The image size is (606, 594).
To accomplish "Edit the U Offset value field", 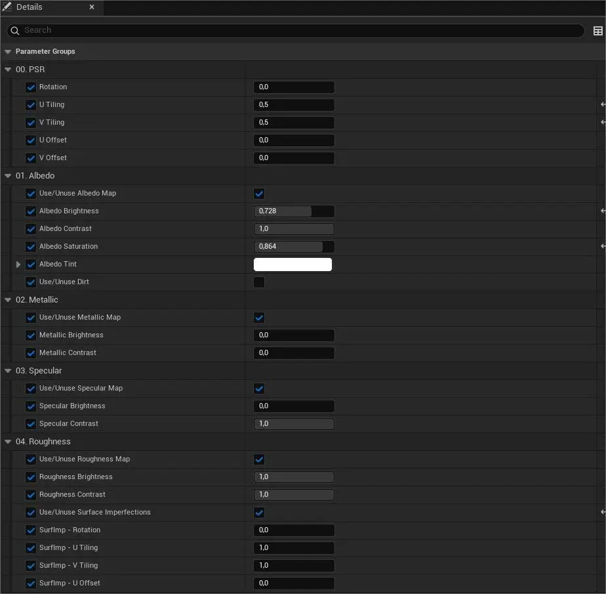I will [294, 140].
